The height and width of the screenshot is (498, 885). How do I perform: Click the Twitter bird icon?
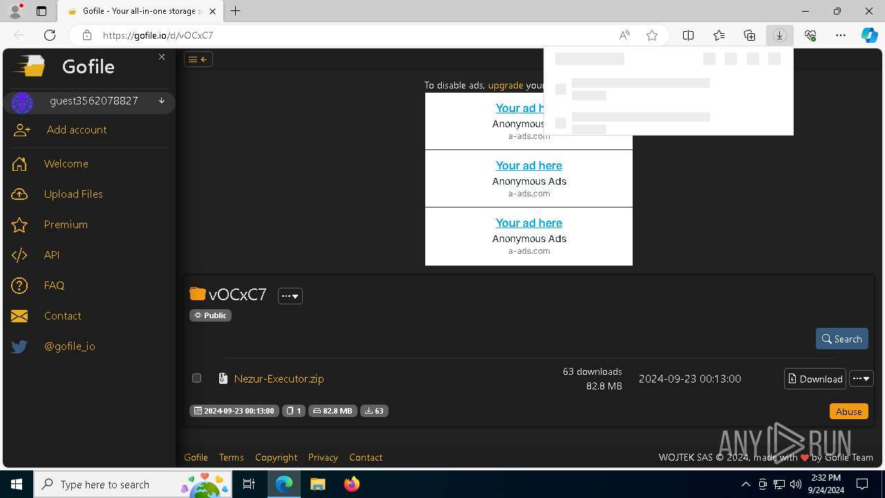[x=19, y=347]
